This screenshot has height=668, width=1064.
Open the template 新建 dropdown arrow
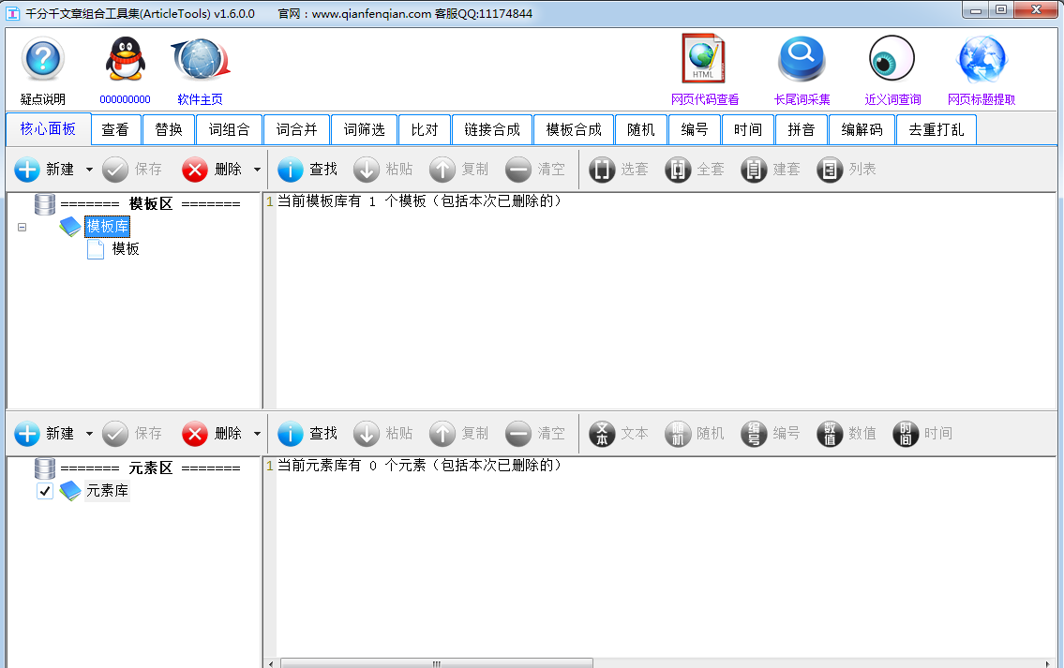tap(89, 170)
